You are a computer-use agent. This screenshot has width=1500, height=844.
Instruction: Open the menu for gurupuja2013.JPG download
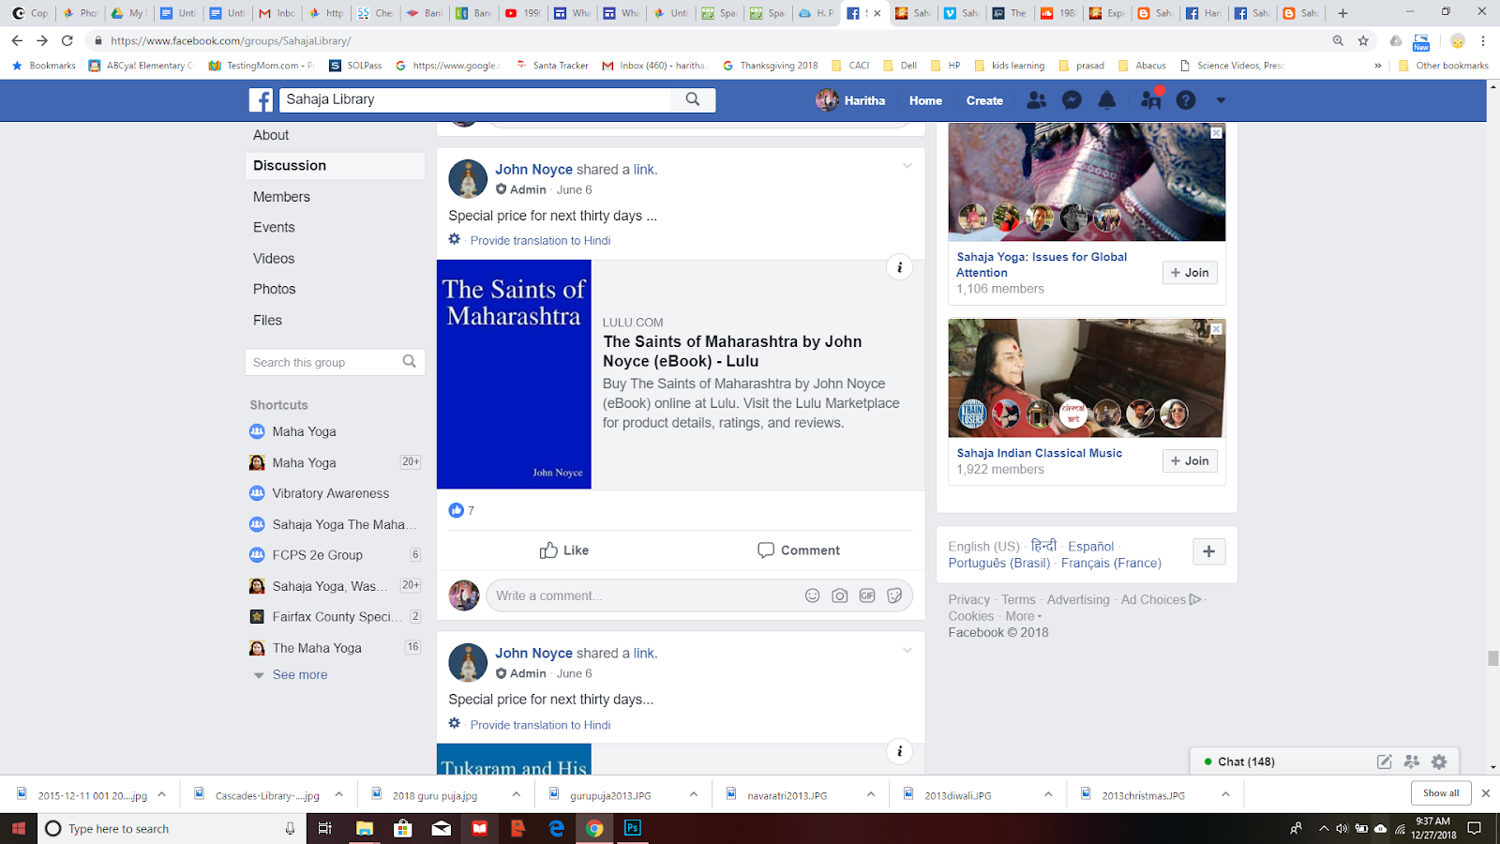[x=694, y=794]
